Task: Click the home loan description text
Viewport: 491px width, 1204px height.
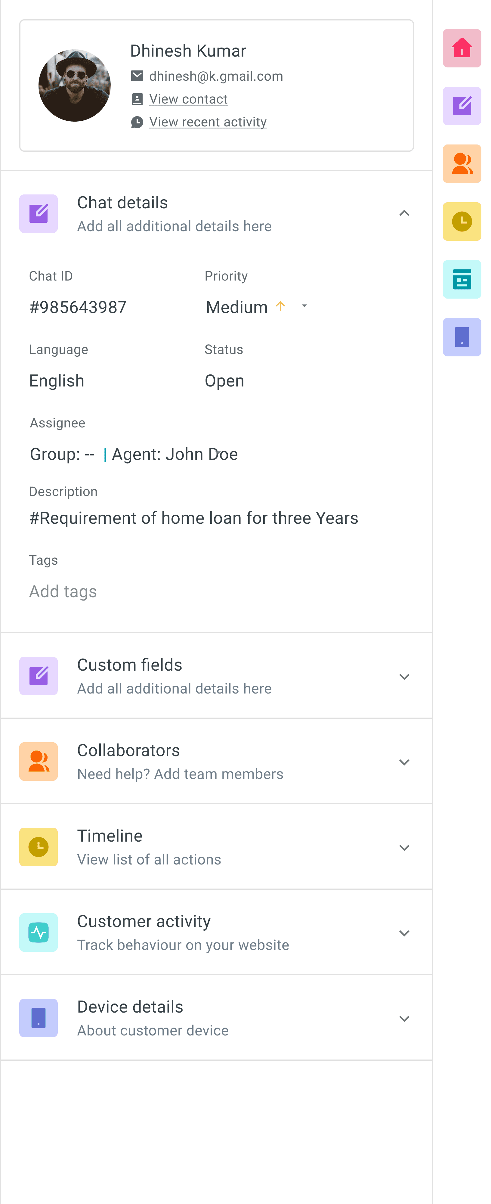Action: 193,518
